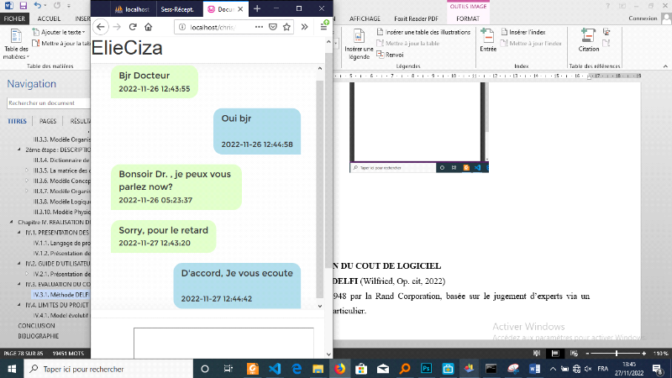Reload the page in Firefox
This screenshot has height=378, width=672.
pos(133,27)
